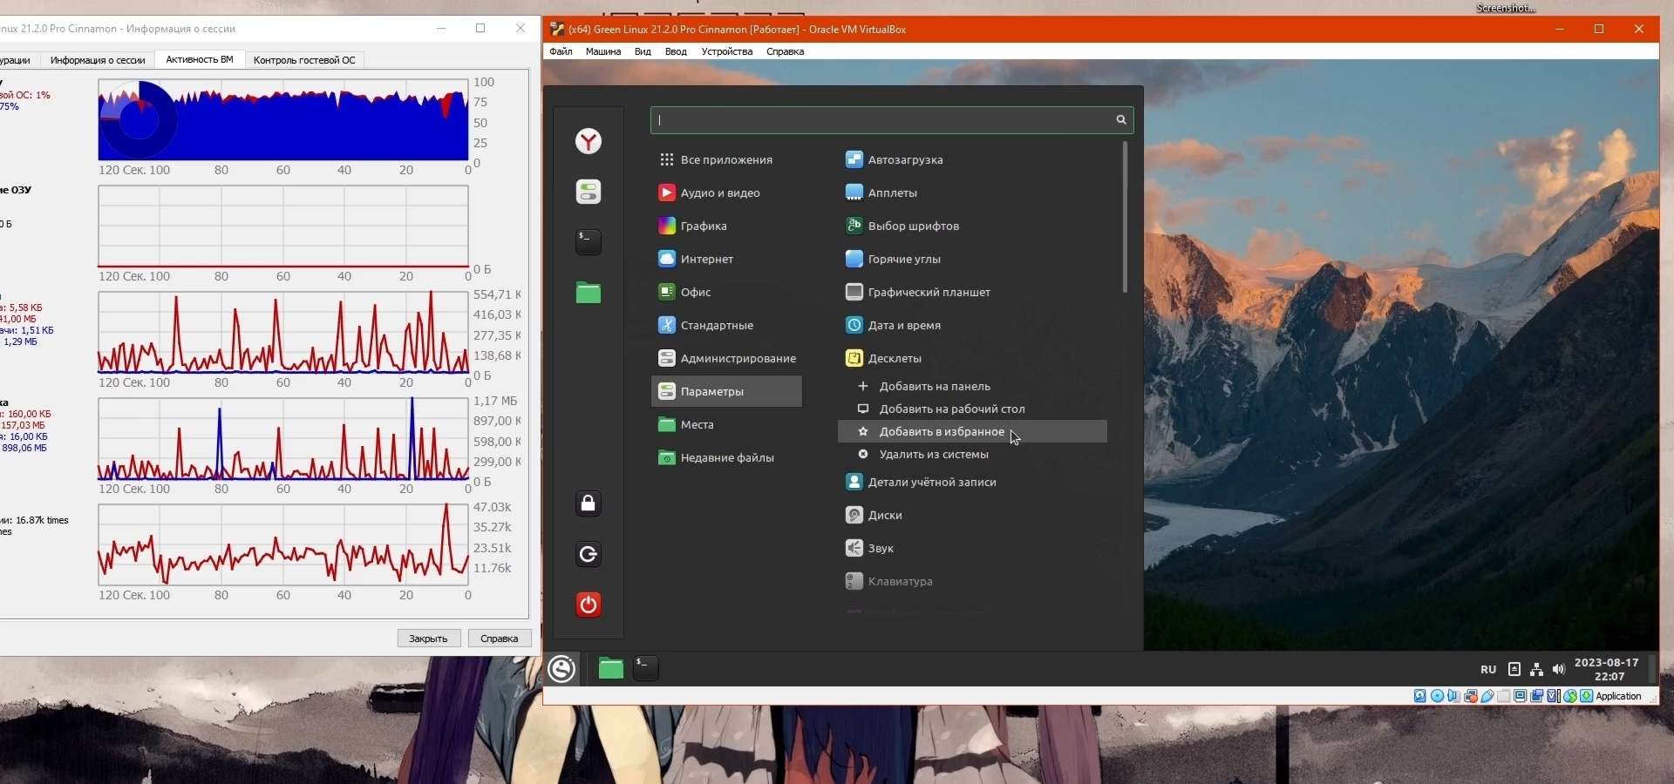
Task: Open Детали учётной записи settings
Action: tap(972, 482)
